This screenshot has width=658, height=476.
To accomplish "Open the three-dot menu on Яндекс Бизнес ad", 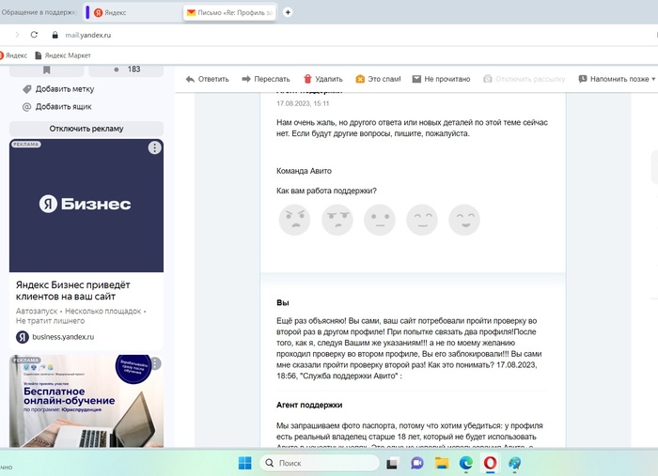I will [x=155, y=148].
